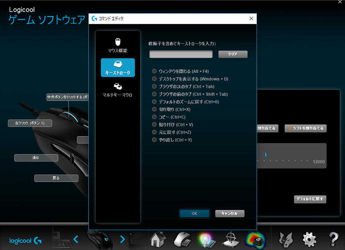Click the 進む forward button label

36,158
